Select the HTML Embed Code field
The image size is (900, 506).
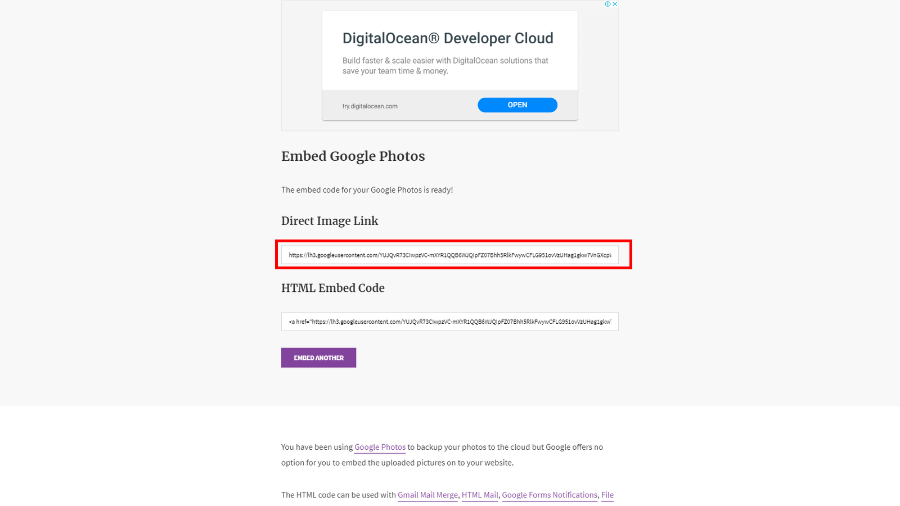tap(449, 322)
